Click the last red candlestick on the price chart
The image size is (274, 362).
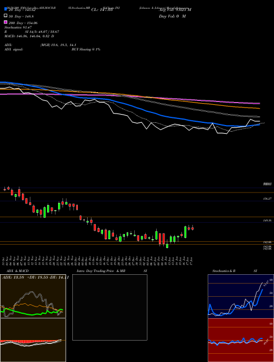pyautogui.click(x=192, y=228)
